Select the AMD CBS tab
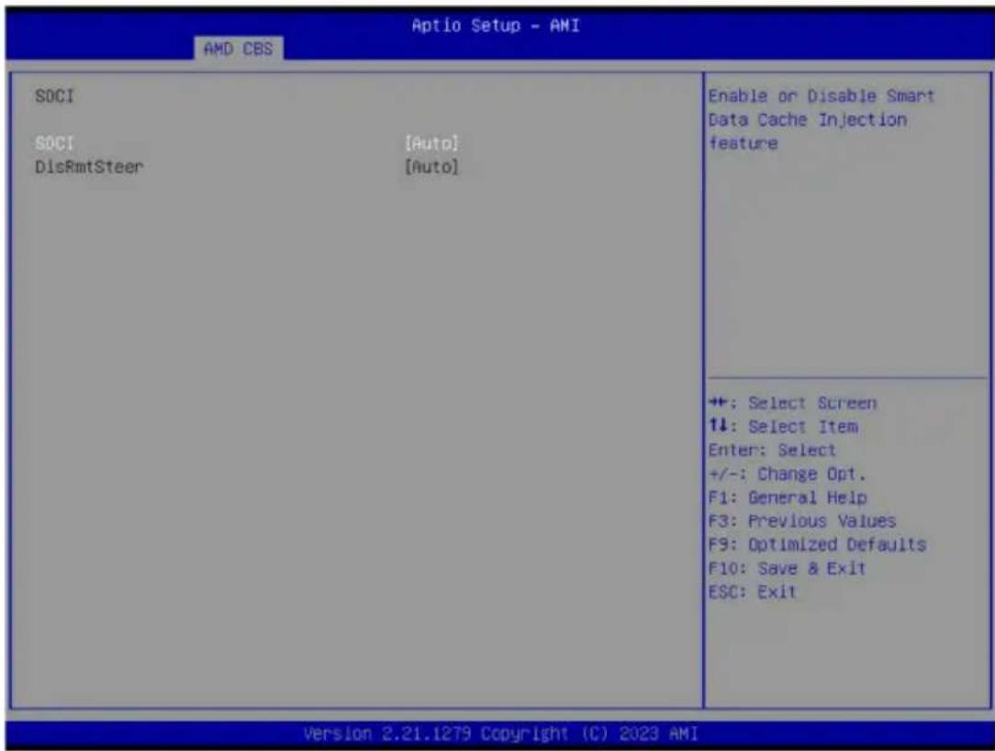Screen dimensions: 995x751 [x=239, y=49]
